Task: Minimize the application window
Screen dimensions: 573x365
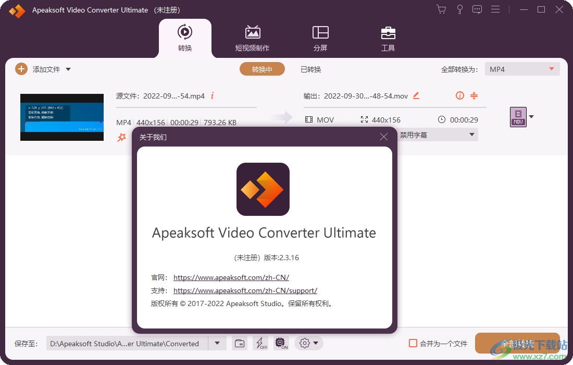Action: point(524,9)
